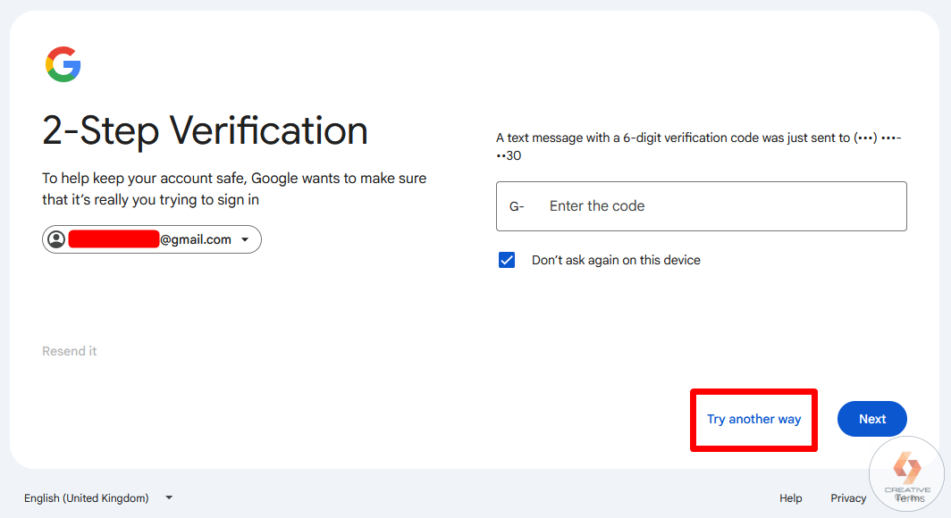Click "Try another way"

pyautogui.click(x=753, y=419)
